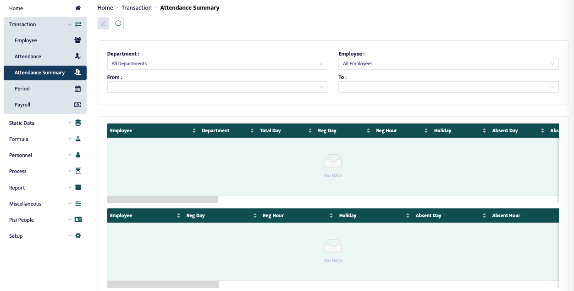This screenshot has height=291, width=574.
Task: Click the Period calendar icon
Action: coord(77,89)
